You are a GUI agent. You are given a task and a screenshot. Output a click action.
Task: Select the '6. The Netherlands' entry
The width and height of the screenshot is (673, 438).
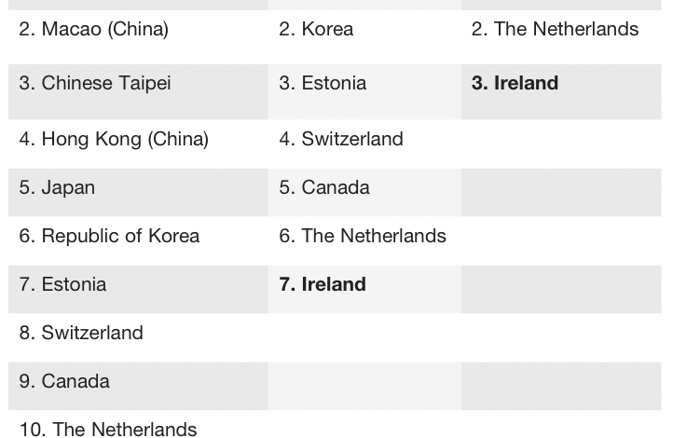(363, 237)
